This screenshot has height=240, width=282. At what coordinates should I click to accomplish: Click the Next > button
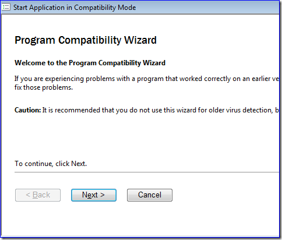[x=94, y=195]
